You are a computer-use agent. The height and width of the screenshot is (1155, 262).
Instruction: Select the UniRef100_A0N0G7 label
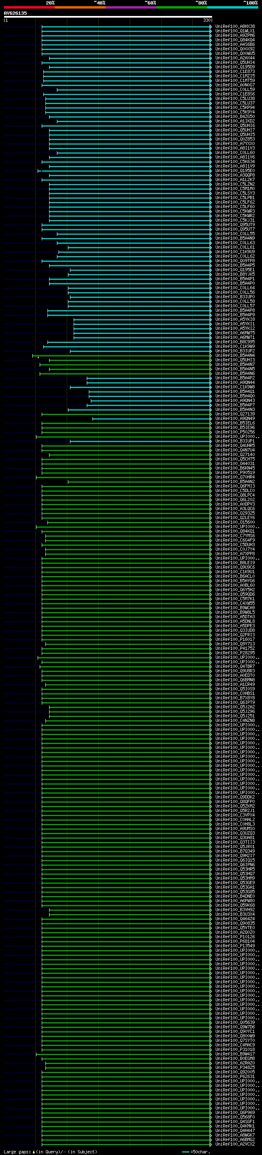tap(235, 85)
